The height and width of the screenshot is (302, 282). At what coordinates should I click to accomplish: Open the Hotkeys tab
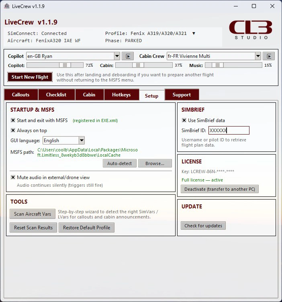tap(121, 94)
